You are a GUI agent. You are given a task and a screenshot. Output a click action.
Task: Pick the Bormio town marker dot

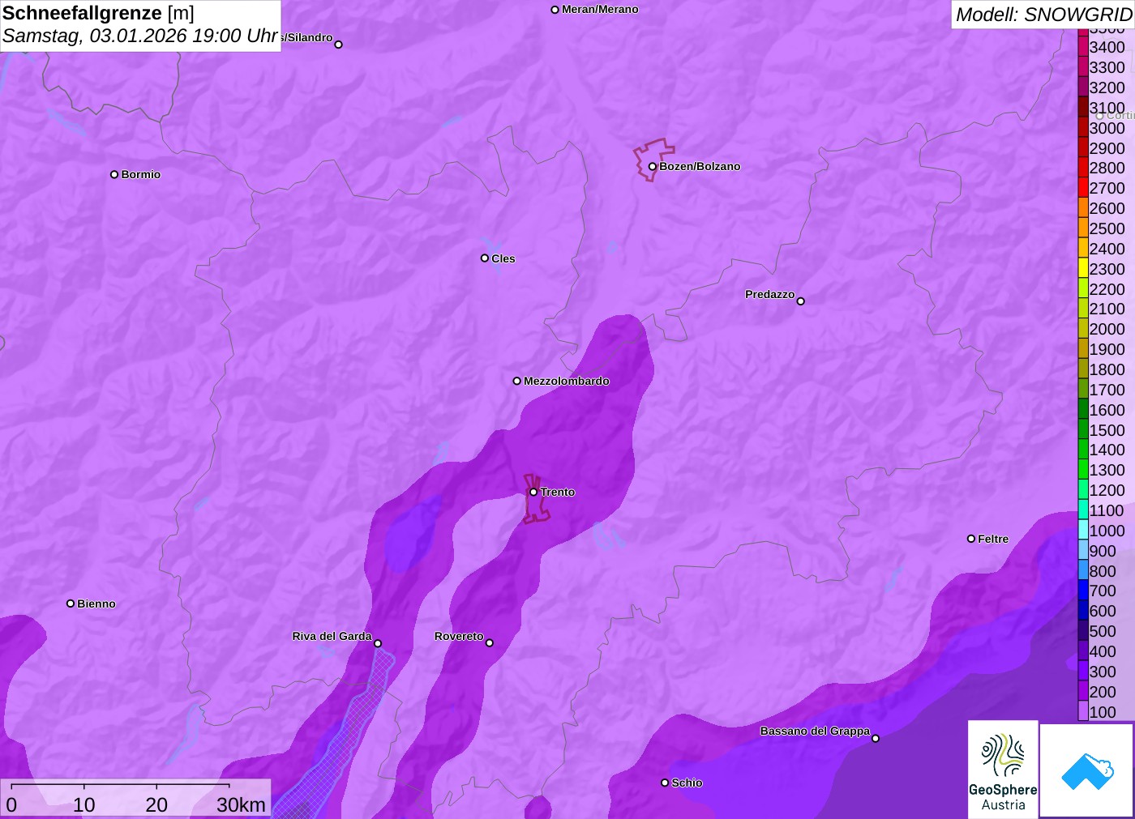114,174
